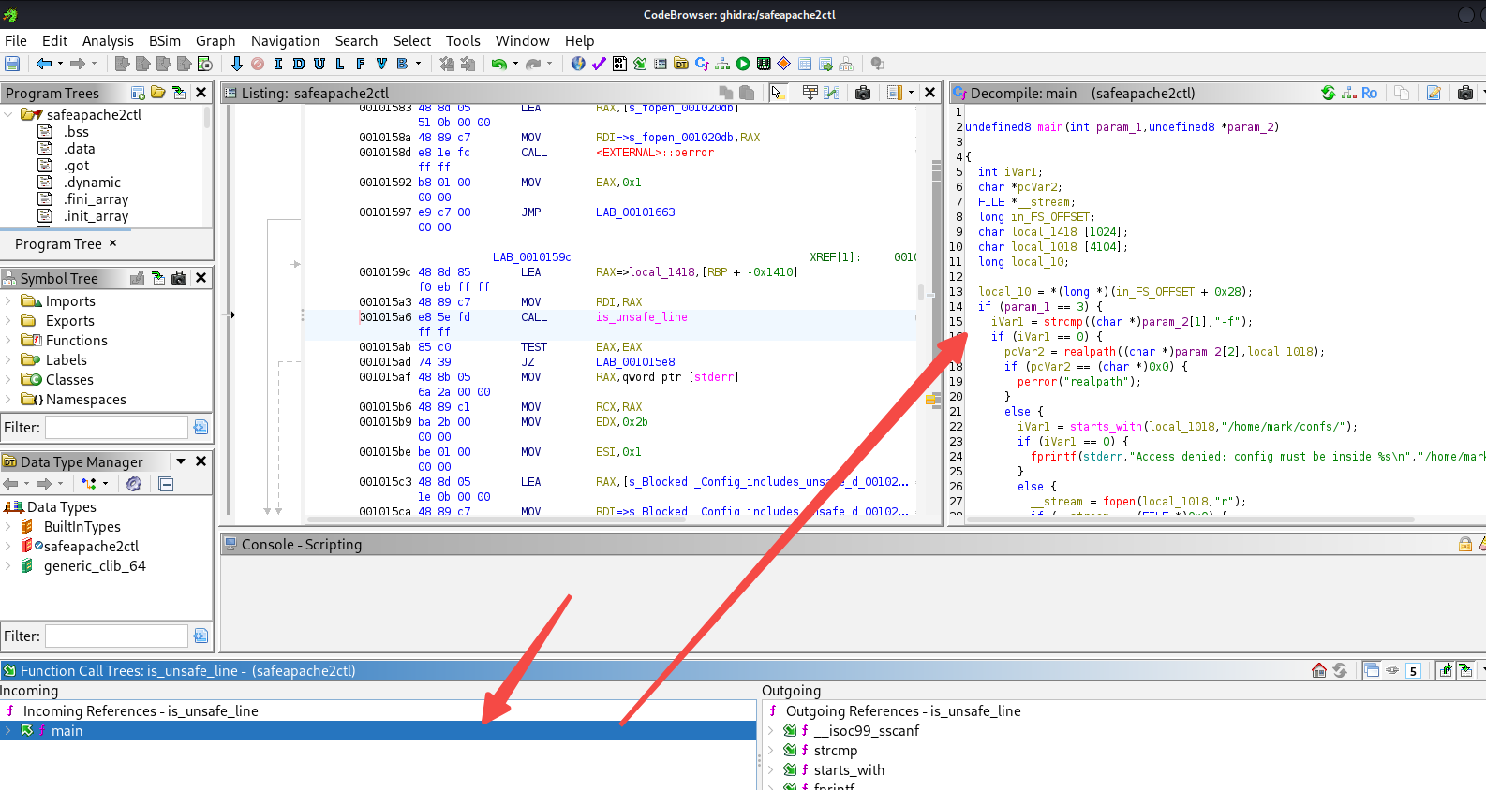Open the Tools menu
This screenshot has width=1486, height=790.
tap(463, 40)
